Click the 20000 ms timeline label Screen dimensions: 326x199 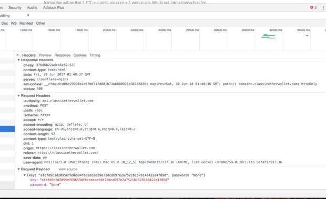[x=109, y=30]
